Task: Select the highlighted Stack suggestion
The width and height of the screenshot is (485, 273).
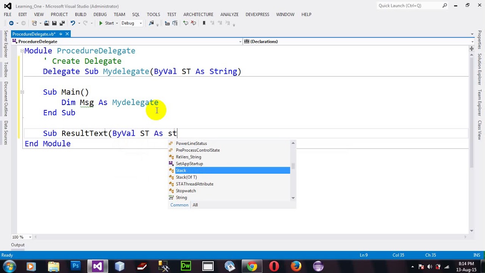Action: coord(229,171)
